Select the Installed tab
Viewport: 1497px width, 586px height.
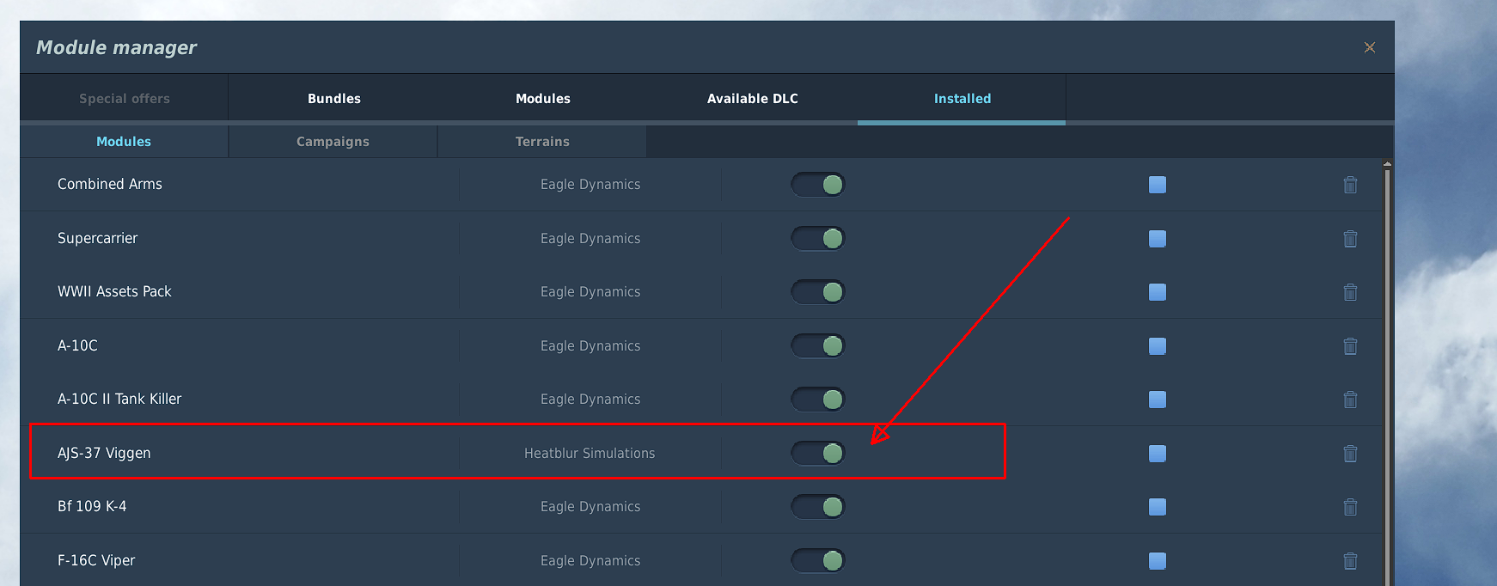[x=962, y=99]
